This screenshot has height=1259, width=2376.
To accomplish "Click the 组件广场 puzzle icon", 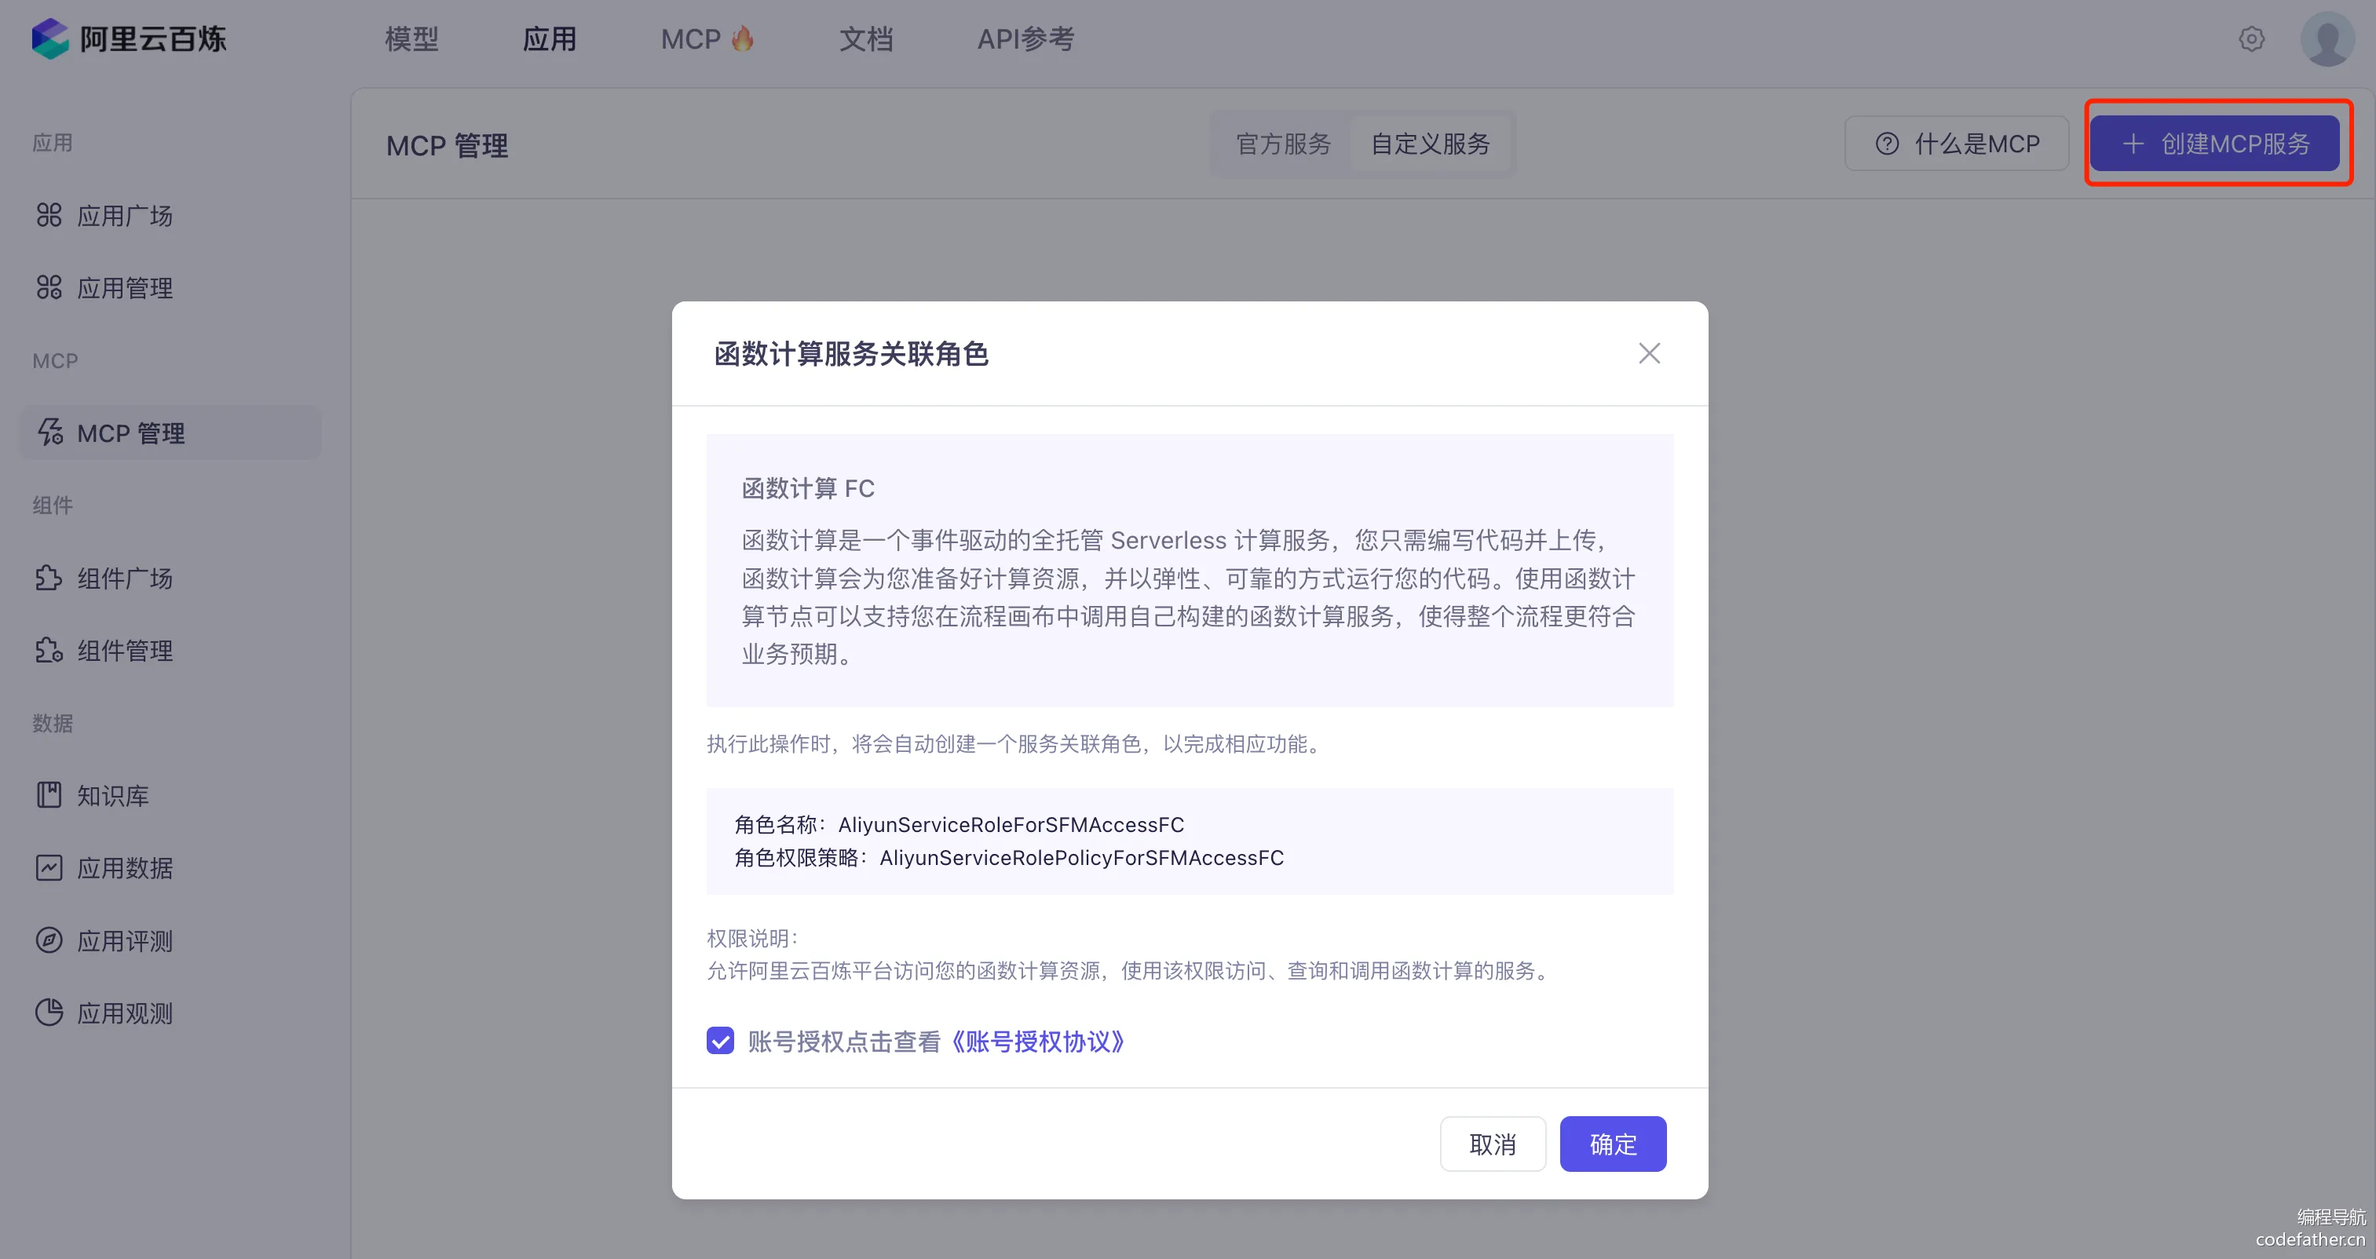I will pyautogui.click(x=49, y=578).
